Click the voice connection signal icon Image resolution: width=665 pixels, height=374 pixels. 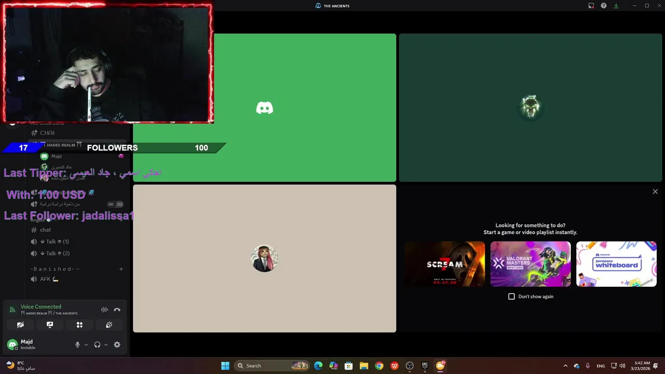(12, 310)
